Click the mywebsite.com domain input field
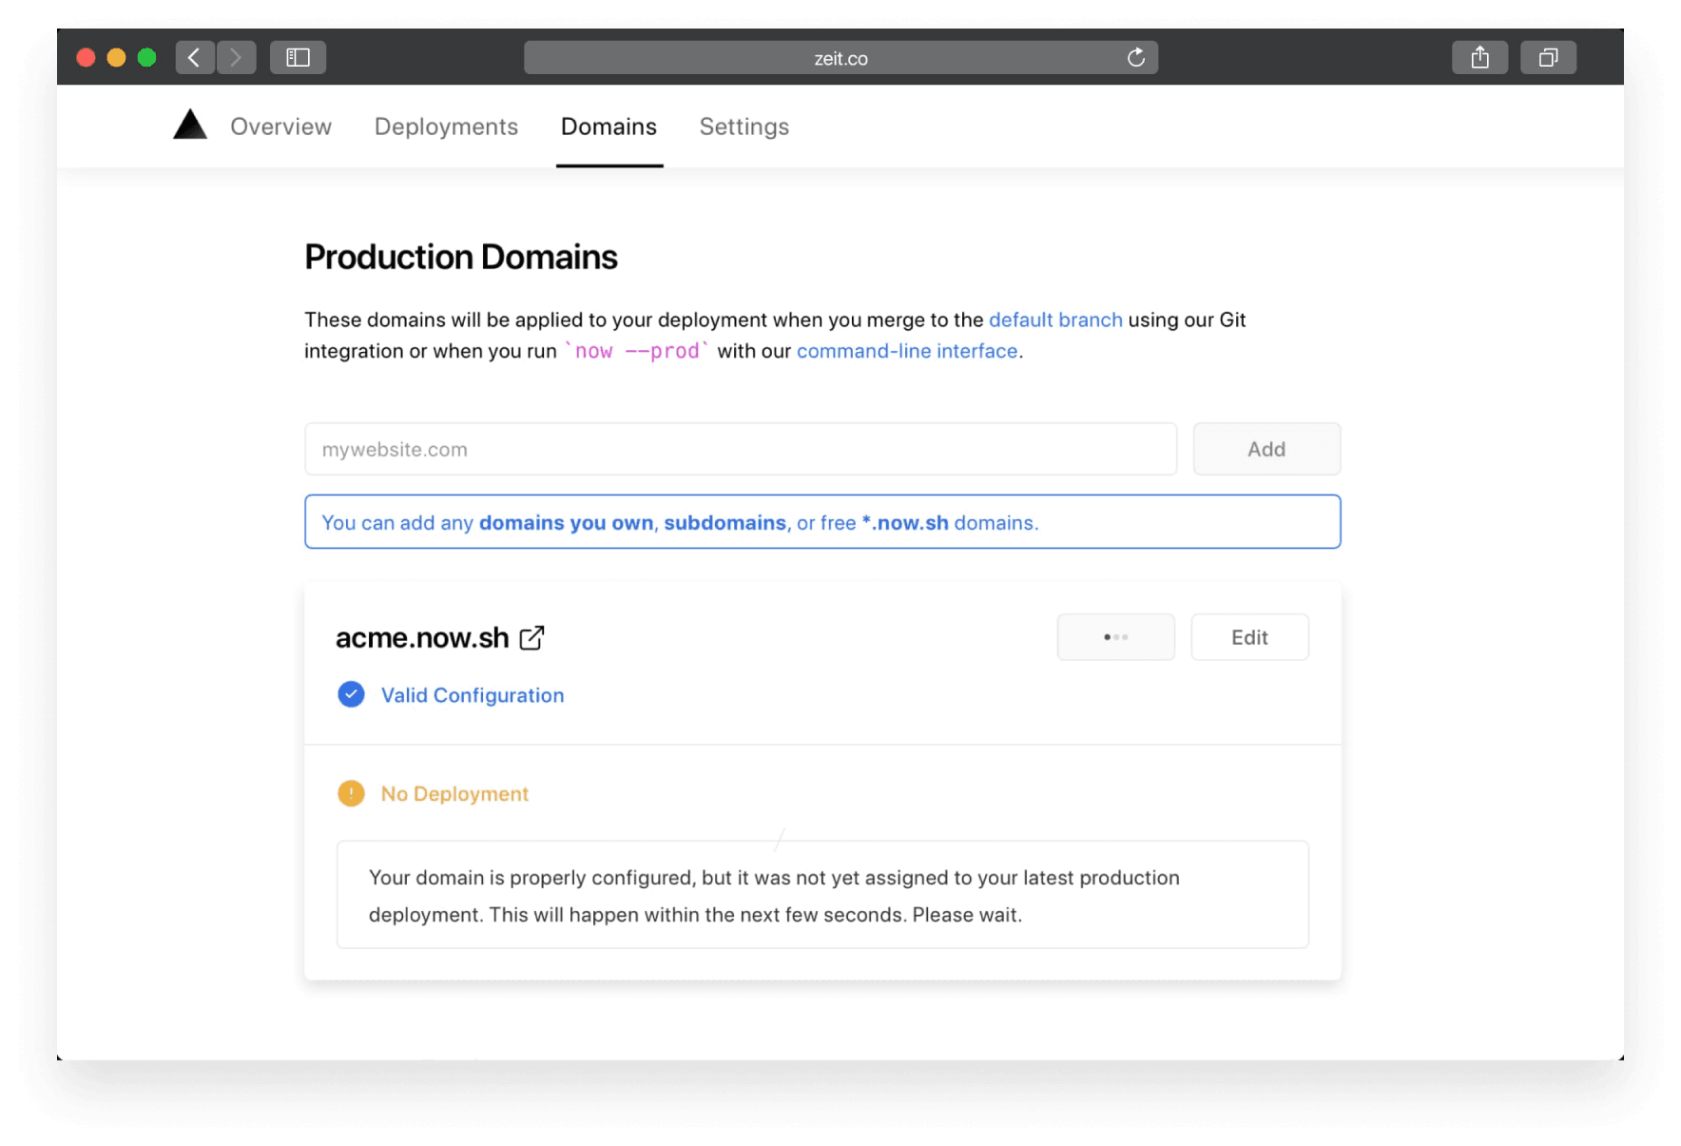The width and height of the screenshot is (1681, 1146). [x=740, y=449]
